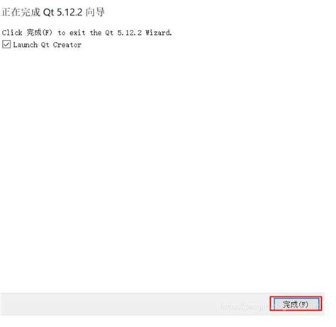Image resolution: width=336 pixels, height=327 pixels.
Task: Click the word 'Wizard' in the instruction line
Action: point(158,32)
